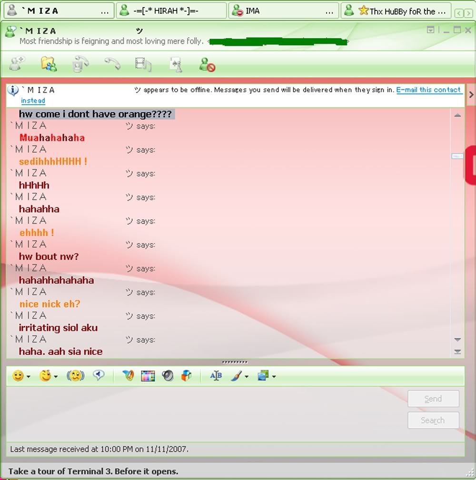Screen dimensions: 476x480
Task: Click the 'E-mail this contact' link
Action: click(428, 90)
